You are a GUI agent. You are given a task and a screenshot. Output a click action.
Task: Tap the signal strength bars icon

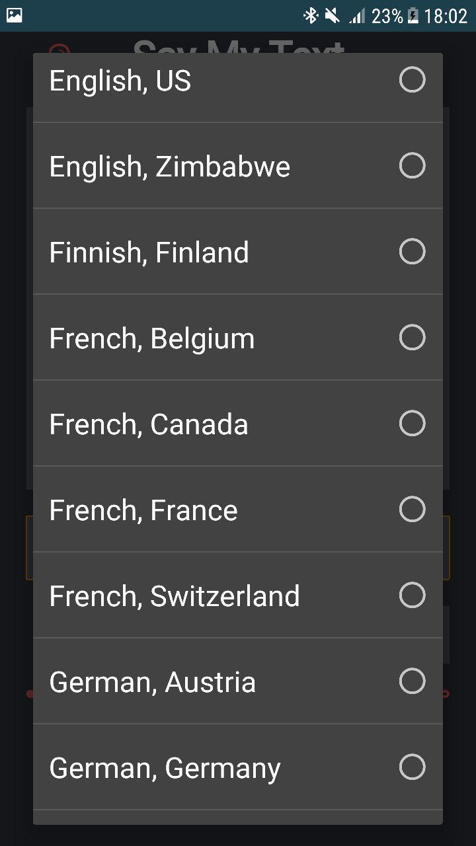point(357,16)
